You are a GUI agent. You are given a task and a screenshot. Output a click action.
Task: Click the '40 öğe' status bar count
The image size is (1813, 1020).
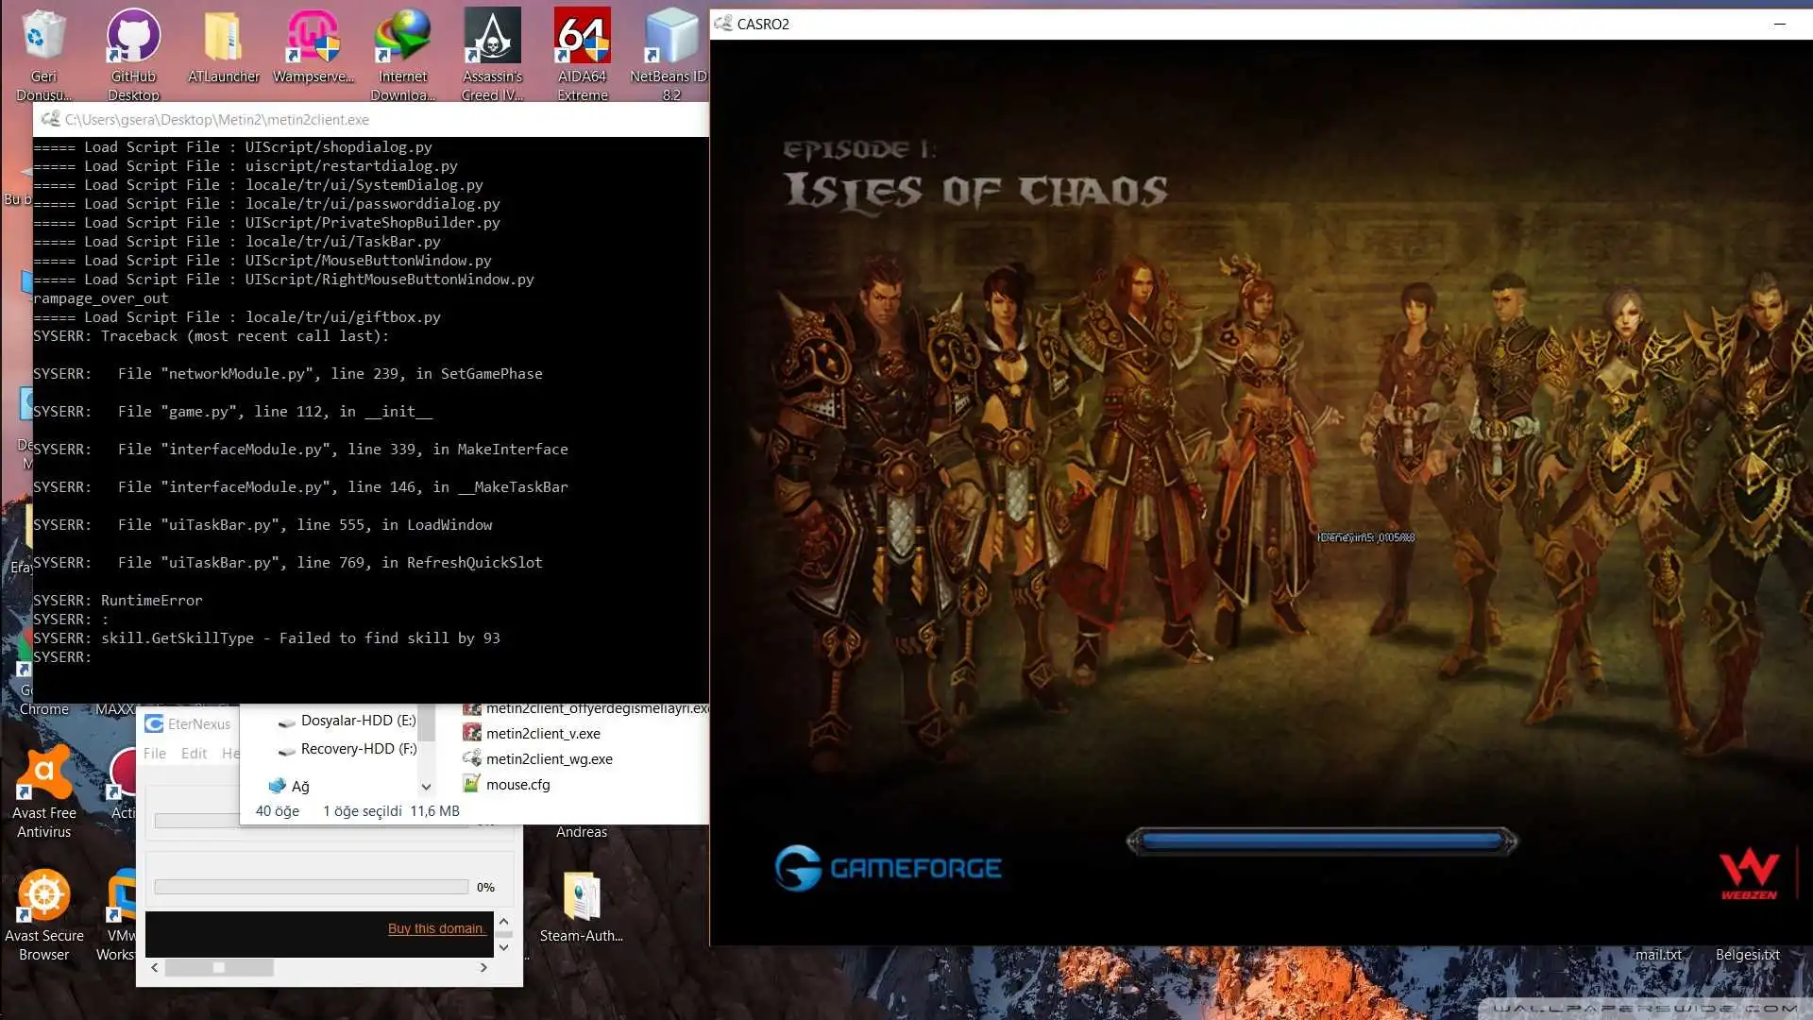(x=277, y=810)
